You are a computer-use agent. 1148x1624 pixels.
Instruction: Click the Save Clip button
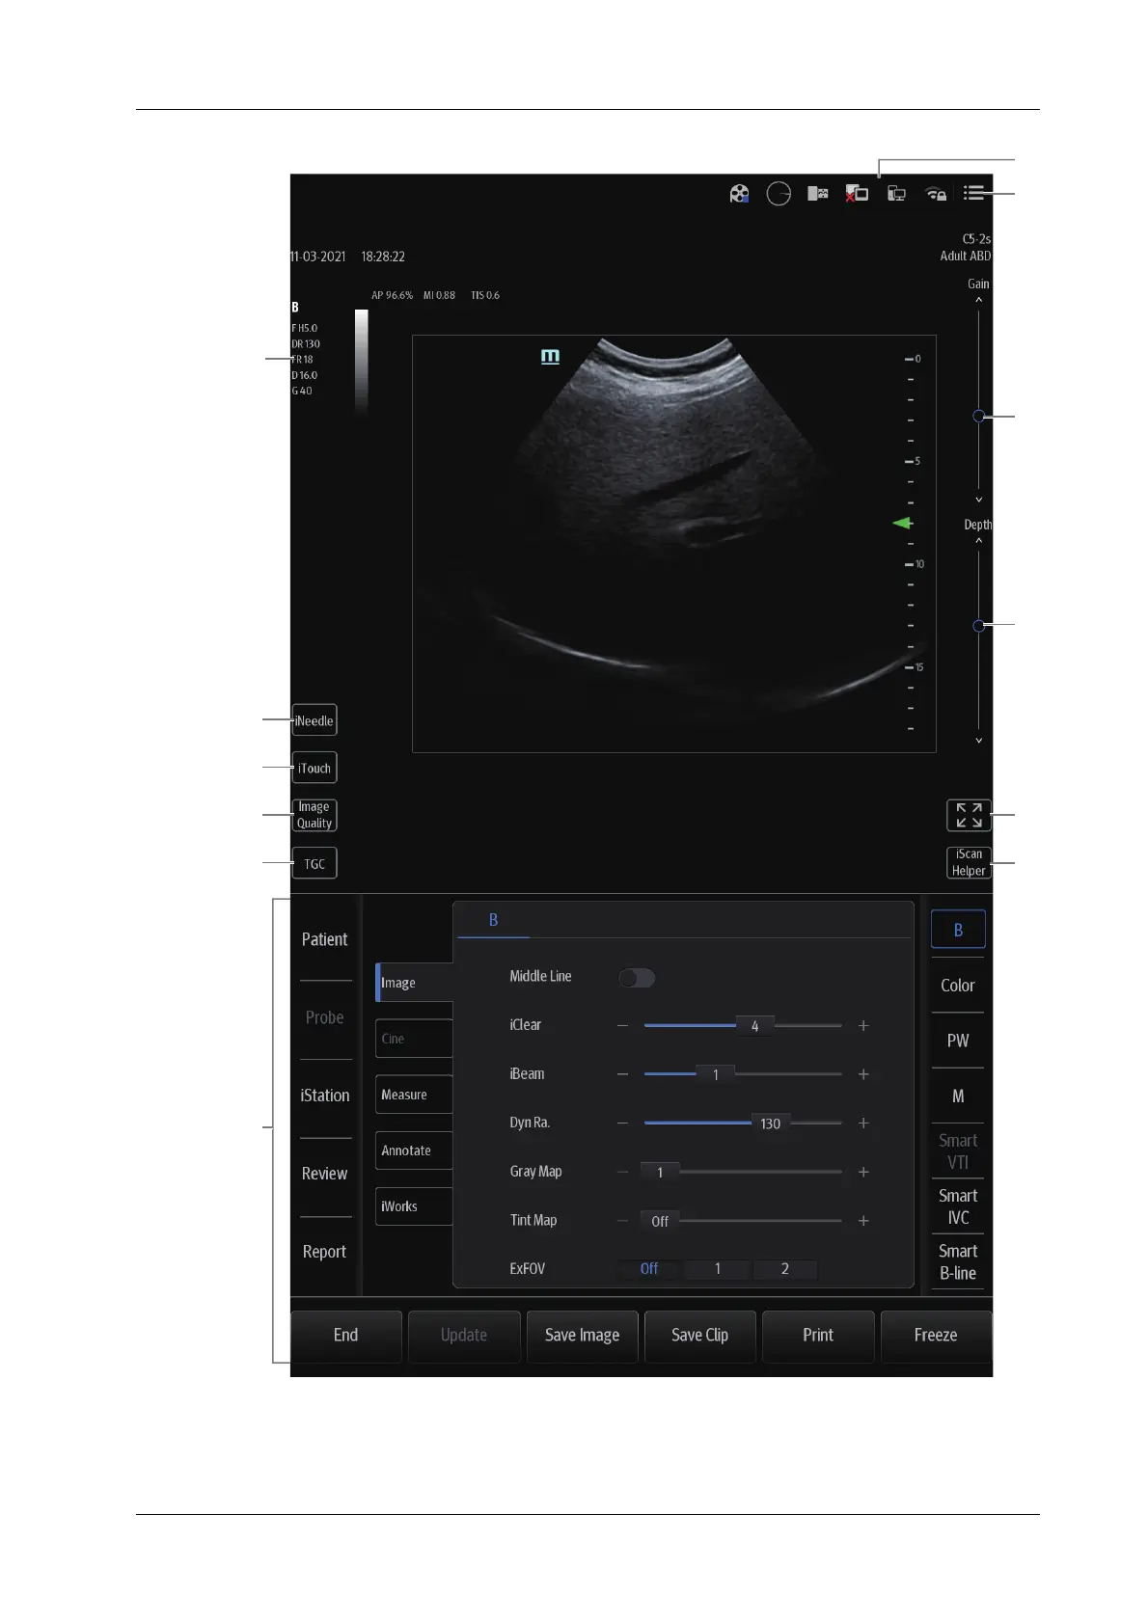pos(699,1336)
